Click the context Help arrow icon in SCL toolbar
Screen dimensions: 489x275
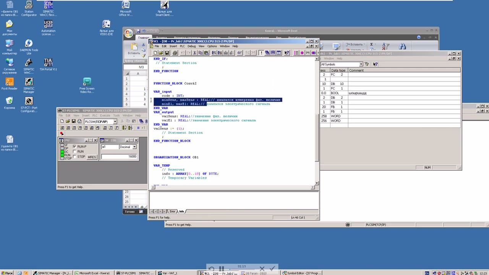[x=287, y=53]
